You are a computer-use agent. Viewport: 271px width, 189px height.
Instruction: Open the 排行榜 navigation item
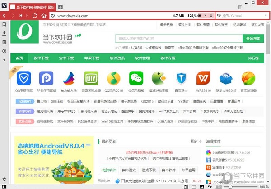coord(253,58)
